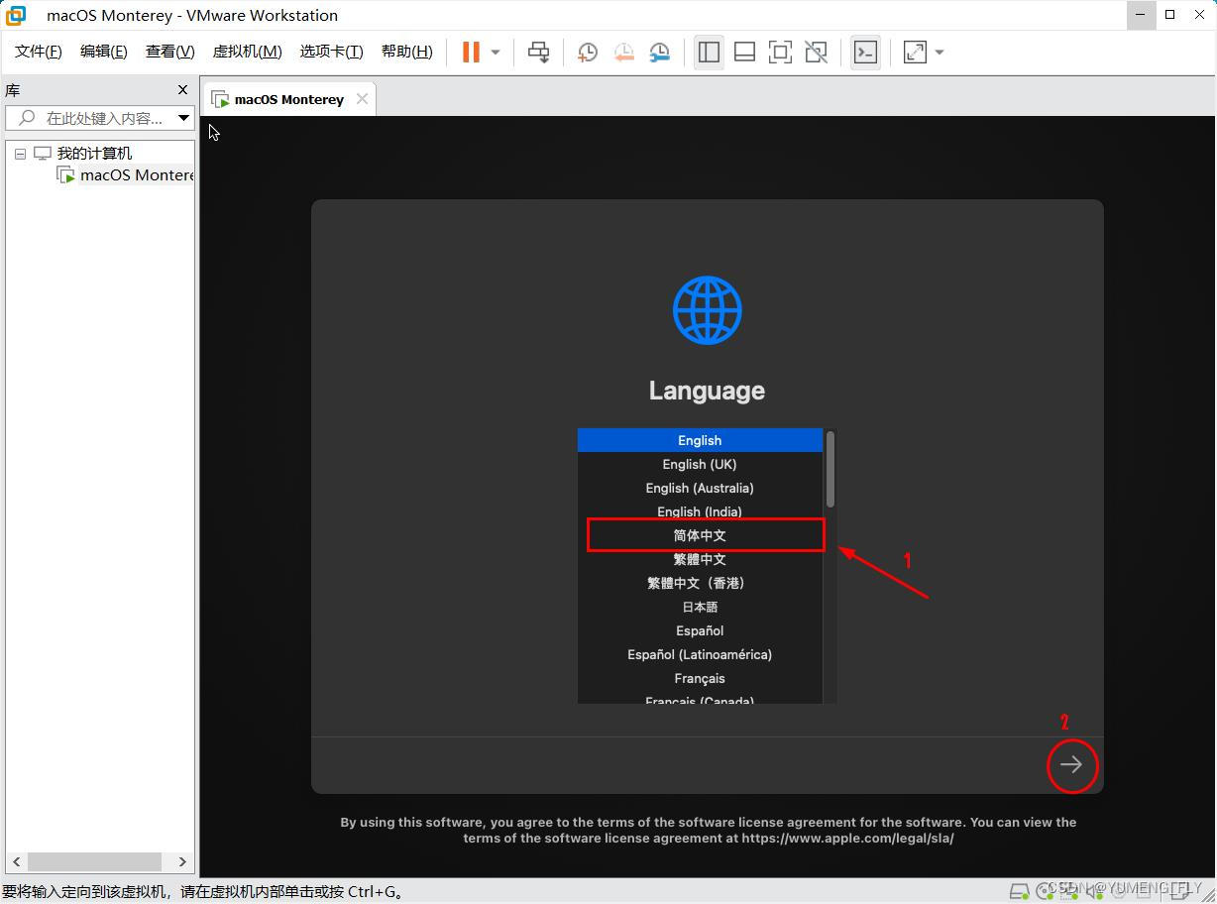
Task: Open the power options arrow beside the pause icon
Action: (496, 53)
